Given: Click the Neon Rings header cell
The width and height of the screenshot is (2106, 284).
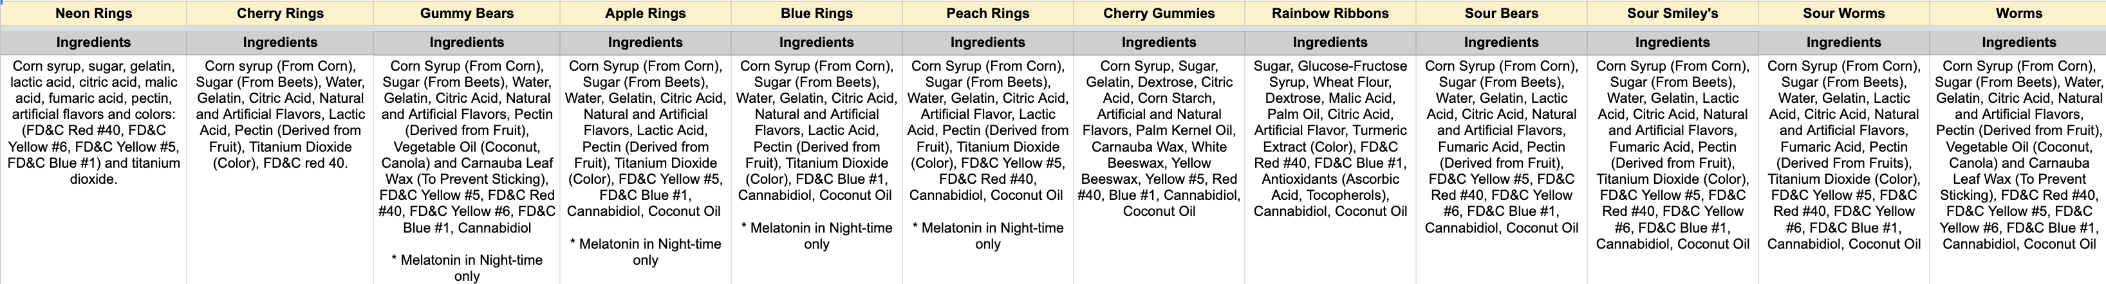Looking at the screenshot, I should (93, 13).
